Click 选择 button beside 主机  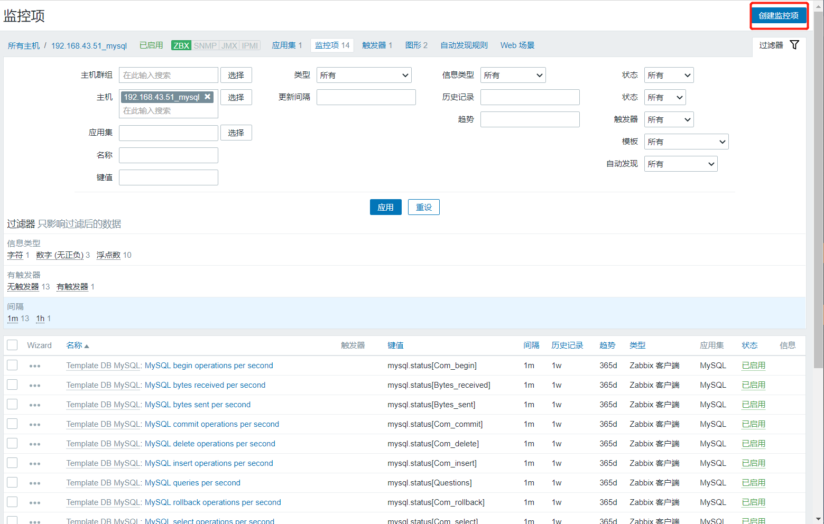click(236, 97)
